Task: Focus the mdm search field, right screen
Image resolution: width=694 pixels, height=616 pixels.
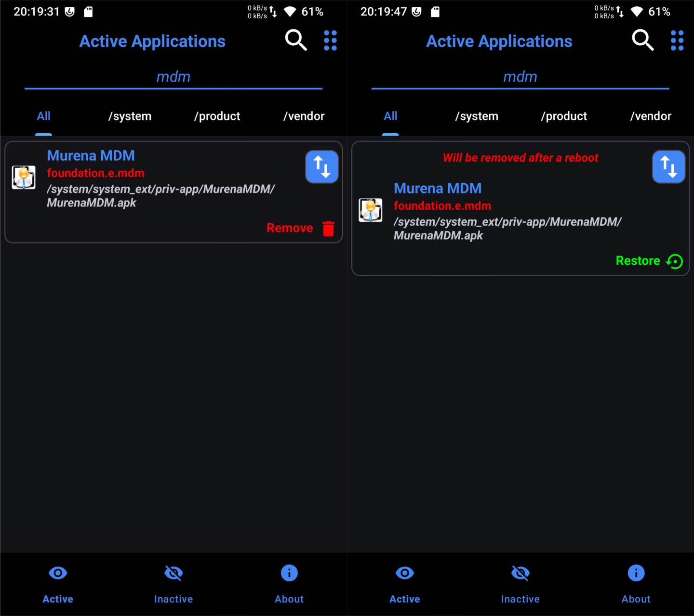Action: (x=520, y=77)
